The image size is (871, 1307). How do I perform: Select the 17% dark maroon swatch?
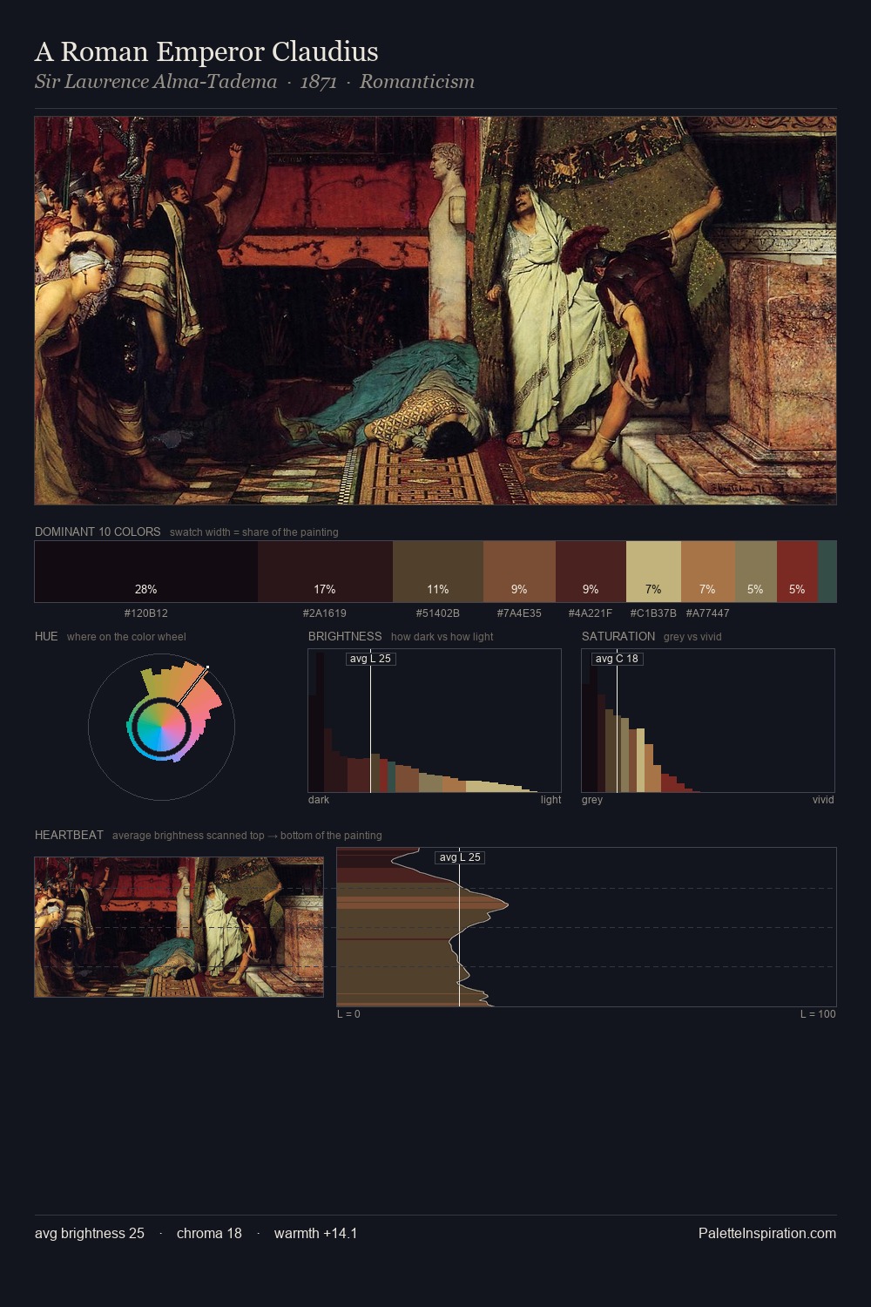[x=325, y=572]
